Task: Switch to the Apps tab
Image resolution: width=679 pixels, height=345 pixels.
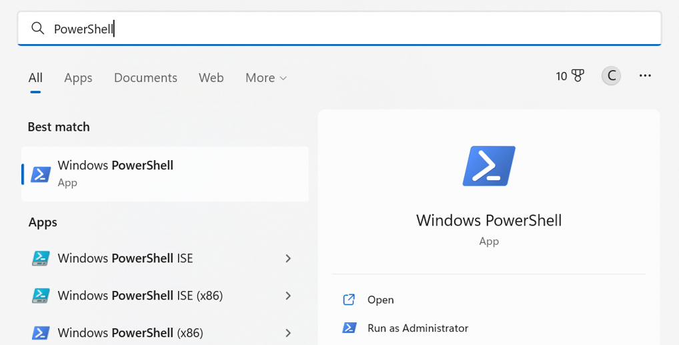Action: [x=78, y=78]
